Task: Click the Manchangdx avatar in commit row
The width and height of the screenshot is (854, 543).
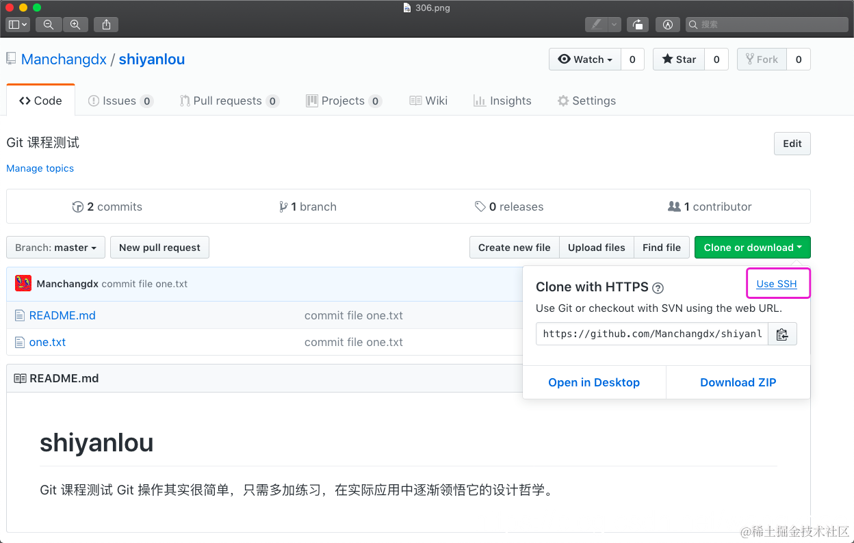Action: tap(23, 283)
